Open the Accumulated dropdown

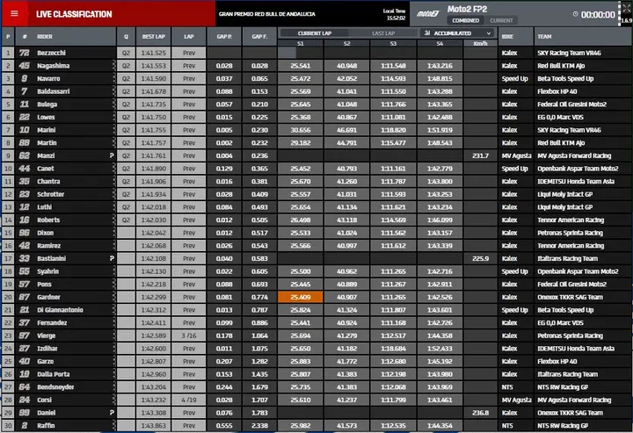click(x=458, y=33)
